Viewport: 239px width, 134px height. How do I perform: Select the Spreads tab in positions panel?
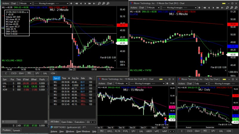16,130
